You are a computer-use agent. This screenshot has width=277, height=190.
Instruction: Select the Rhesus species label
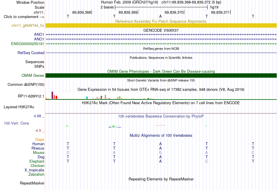point(38,148)
